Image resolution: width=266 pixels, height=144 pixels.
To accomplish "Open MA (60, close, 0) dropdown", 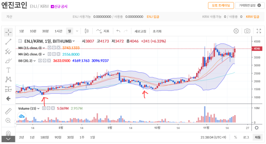I will pyautogui.click(x=44, y=54).
